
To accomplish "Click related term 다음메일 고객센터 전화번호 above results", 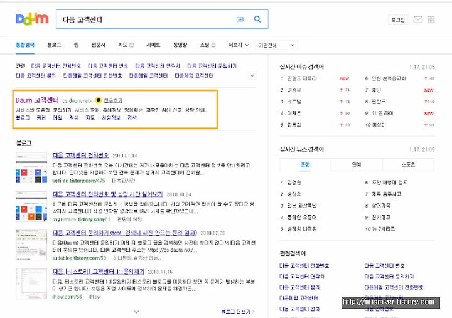I will pos(92,76).
